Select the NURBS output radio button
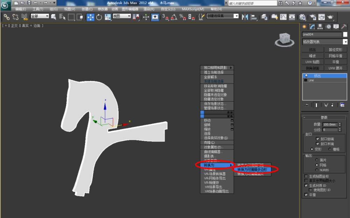The image size is (350, 218). 316,170
